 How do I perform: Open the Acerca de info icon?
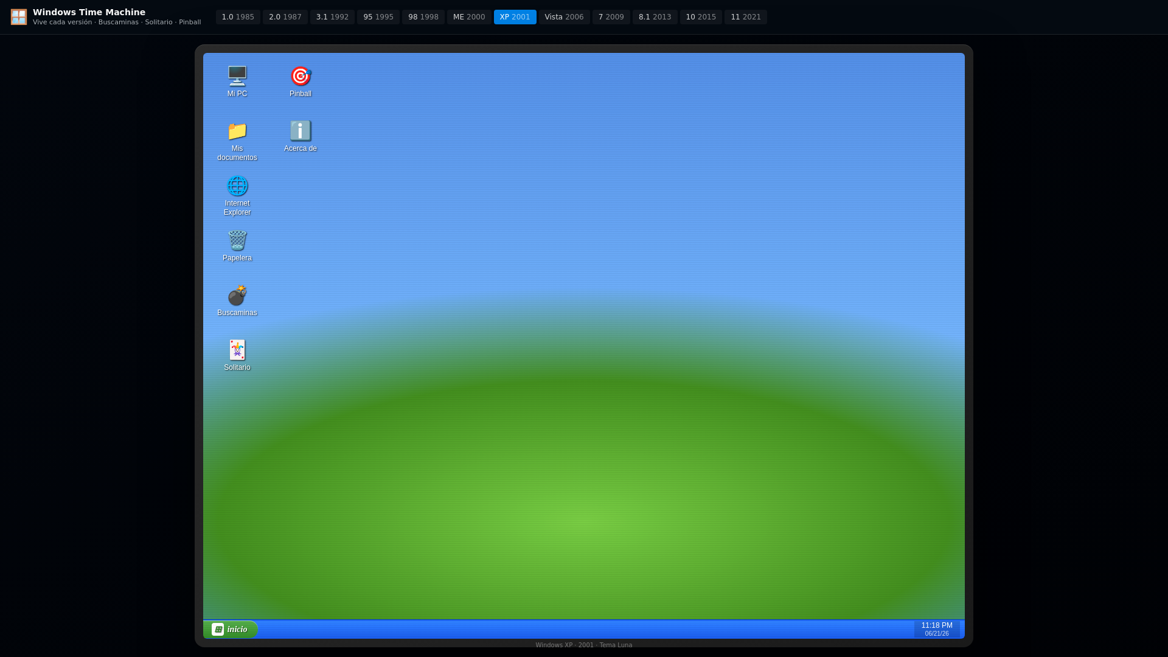click(x=301, y=136)
